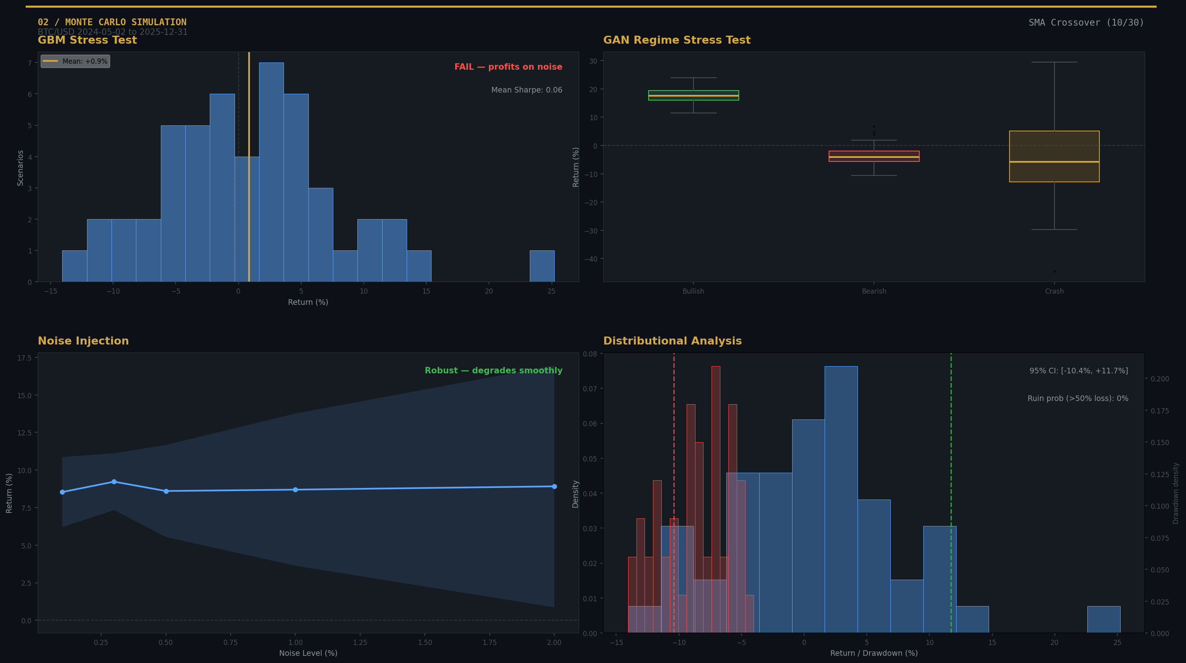
Task: Click the Mean +0.9% legend entry
Action: (75, 61)
